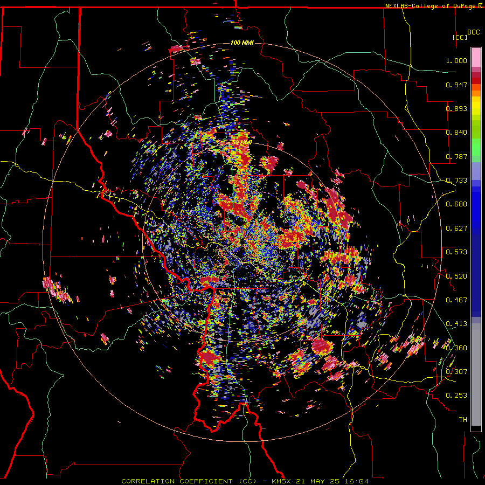Click the 0.520 legend value
Screen dimensions: 485x485
click(x=456, y=276)
